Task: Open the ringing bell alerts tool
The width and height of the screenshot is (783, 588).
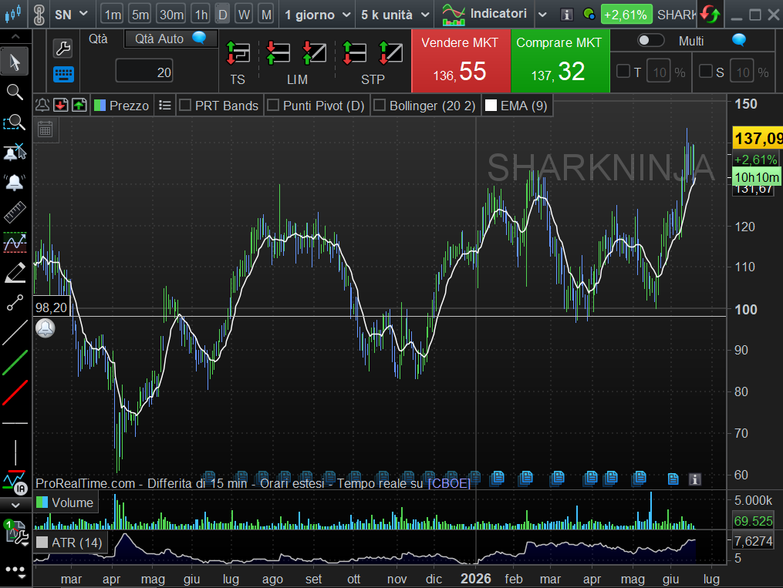Action: pyautogui.click(x=15, y=182)
